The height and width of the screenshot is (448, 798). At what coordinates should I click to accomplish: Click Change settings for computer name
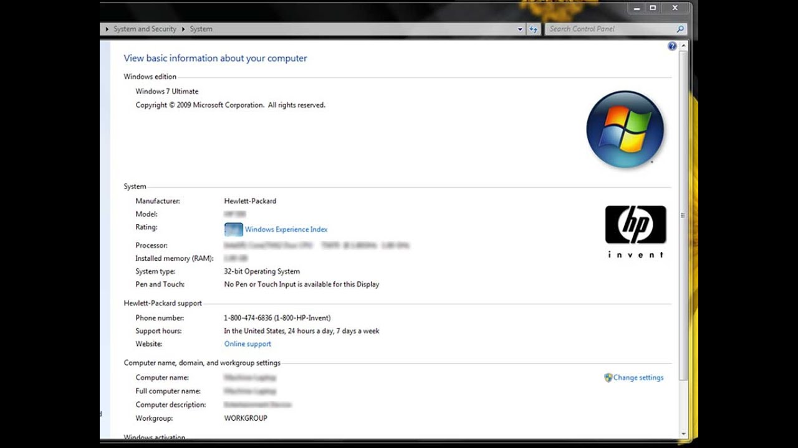click(x=638, y=378)
